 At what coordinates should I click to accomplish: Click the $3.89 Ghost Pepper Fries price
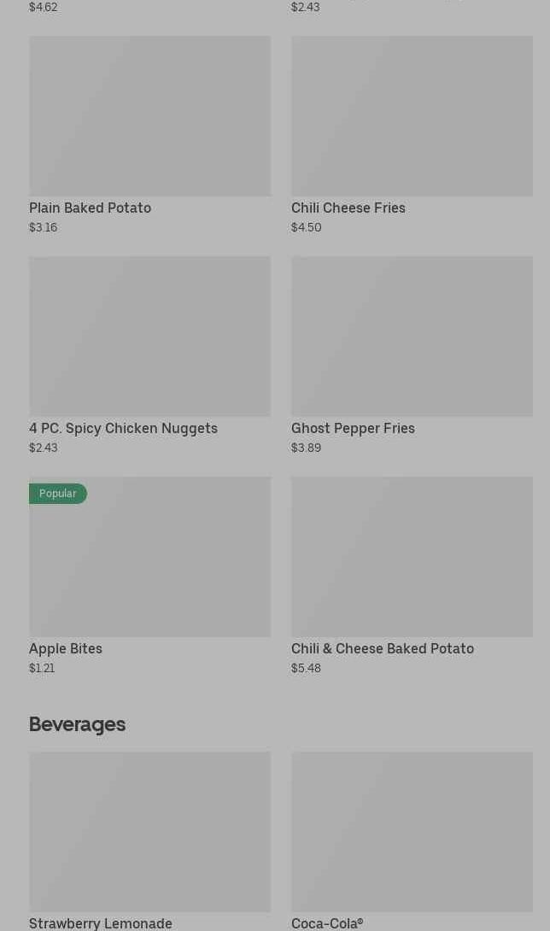[x=306, y=448]
